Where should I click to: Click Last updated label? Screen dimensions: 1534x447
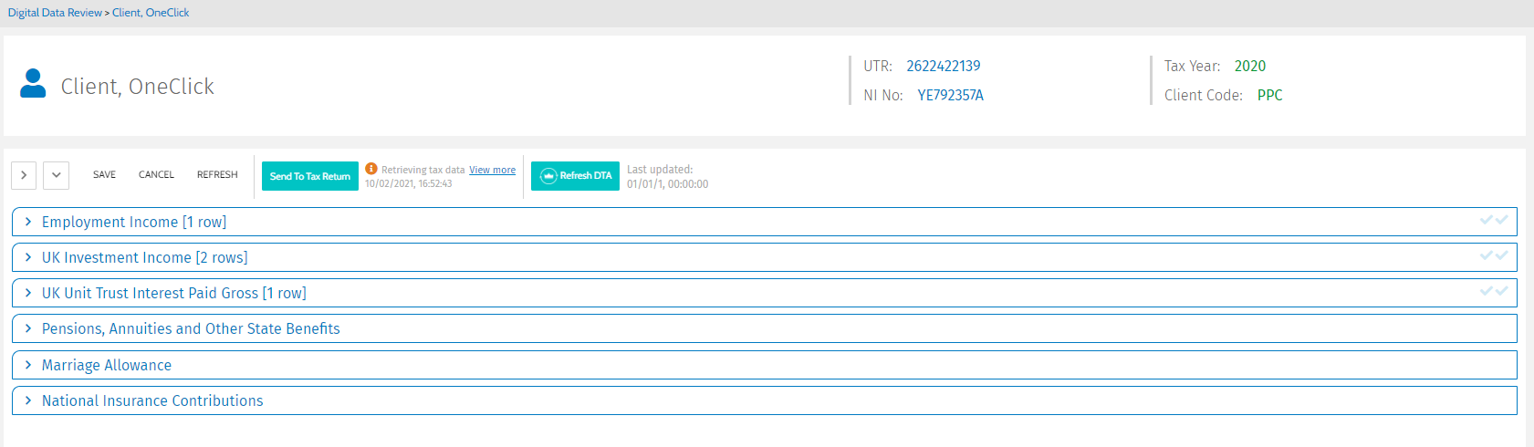660,170
